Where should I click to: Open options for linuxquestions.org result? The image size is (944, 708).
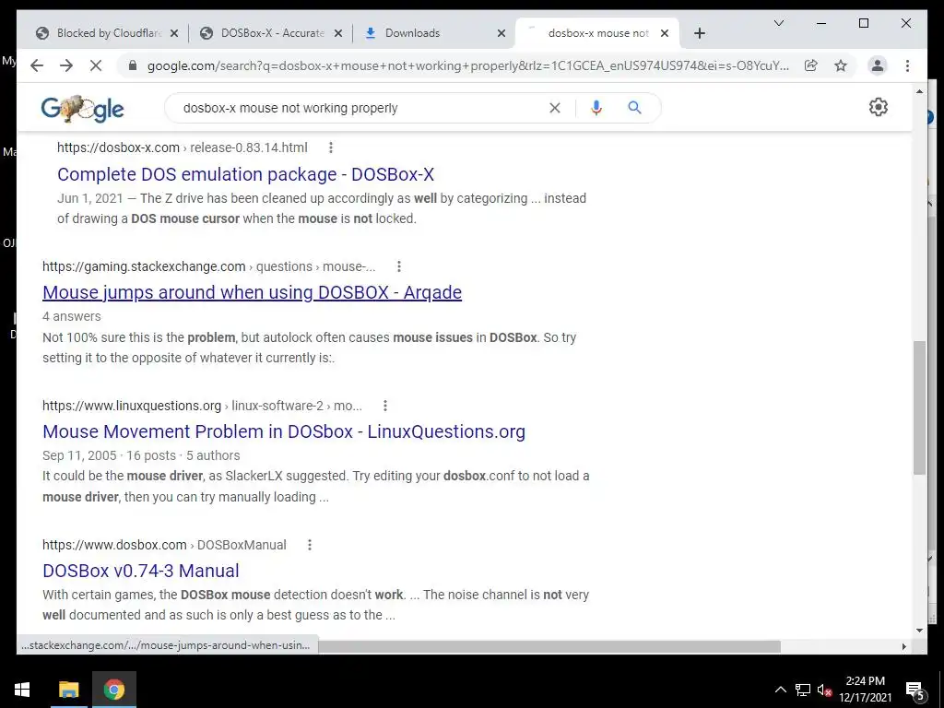coord(385,406)
